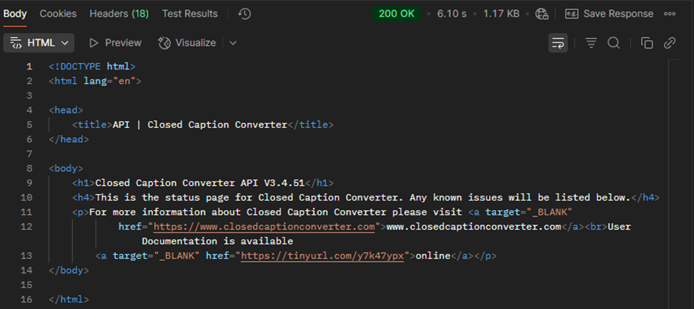Open the response history icon

(244, 14)
